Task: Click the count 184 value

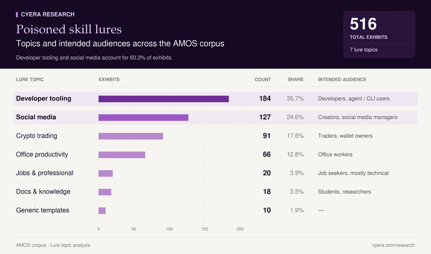Action: point(265,99)
